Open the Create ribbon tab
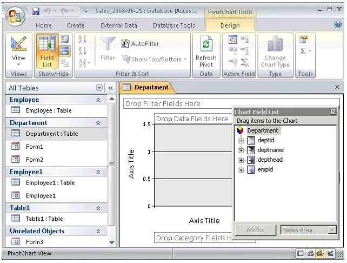Screen dimensions: 347x263 point(76,25)
